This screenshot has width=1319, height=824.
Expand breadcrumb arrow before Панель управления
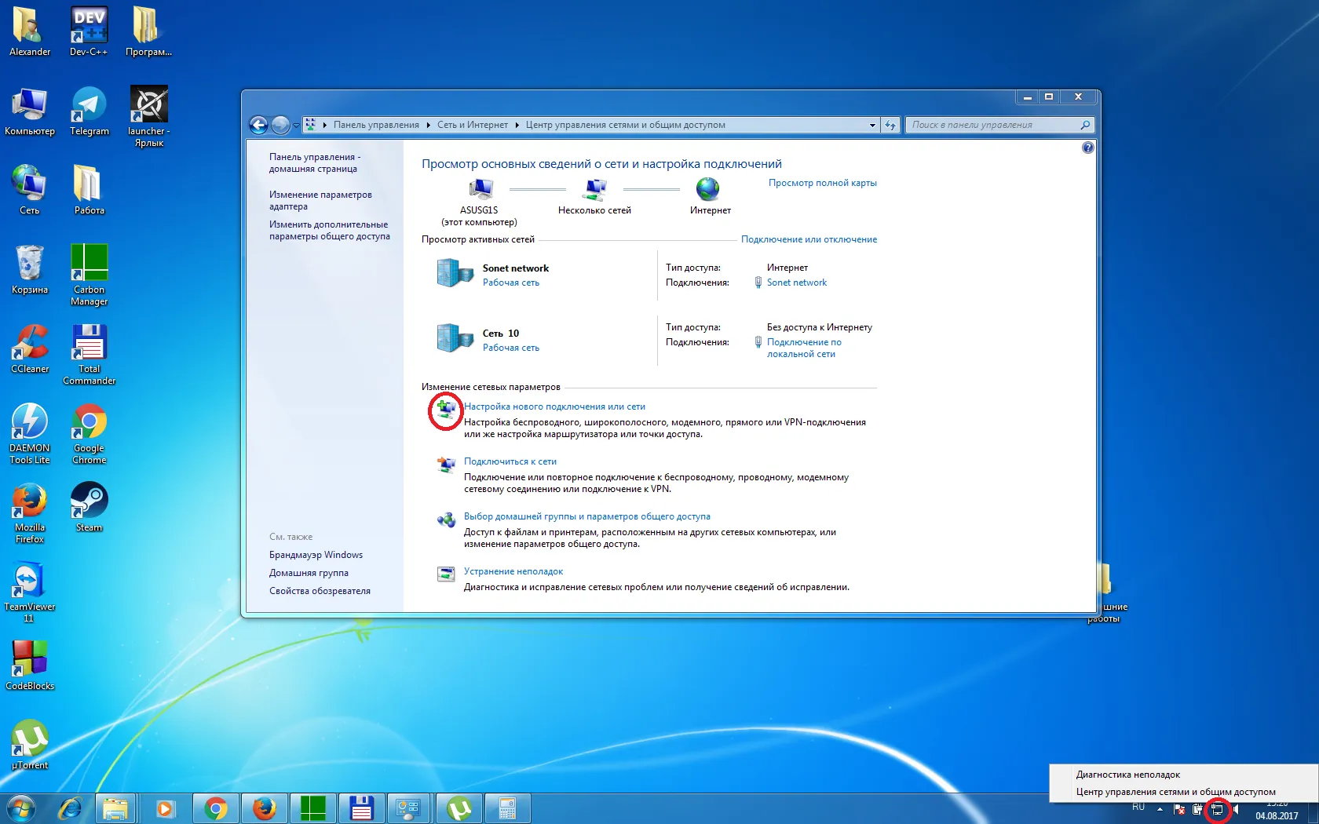pos(324,125)
